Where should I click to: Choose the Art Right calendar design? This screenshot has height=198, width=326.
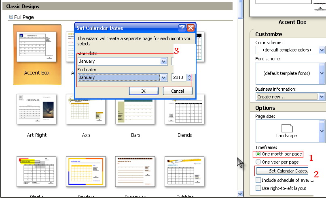[37, 110]
